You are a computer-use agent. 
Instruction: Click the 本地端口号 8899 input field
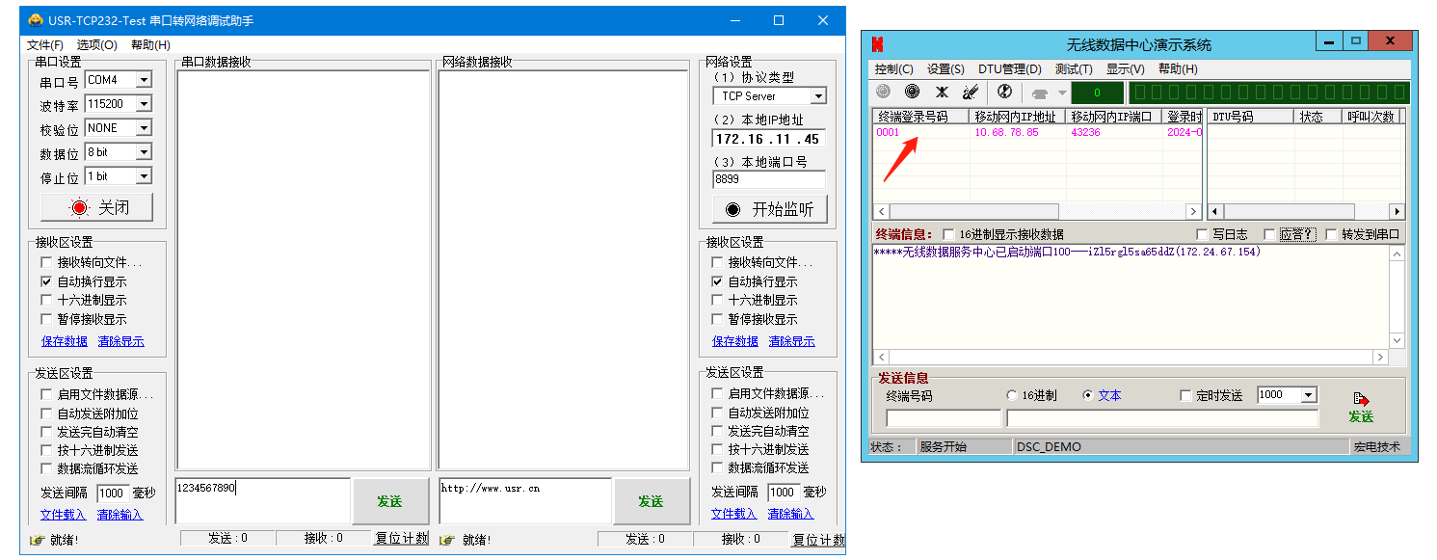click(x=768, y=179)
